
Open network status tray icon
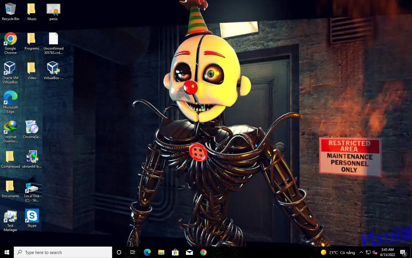[368, 252]
